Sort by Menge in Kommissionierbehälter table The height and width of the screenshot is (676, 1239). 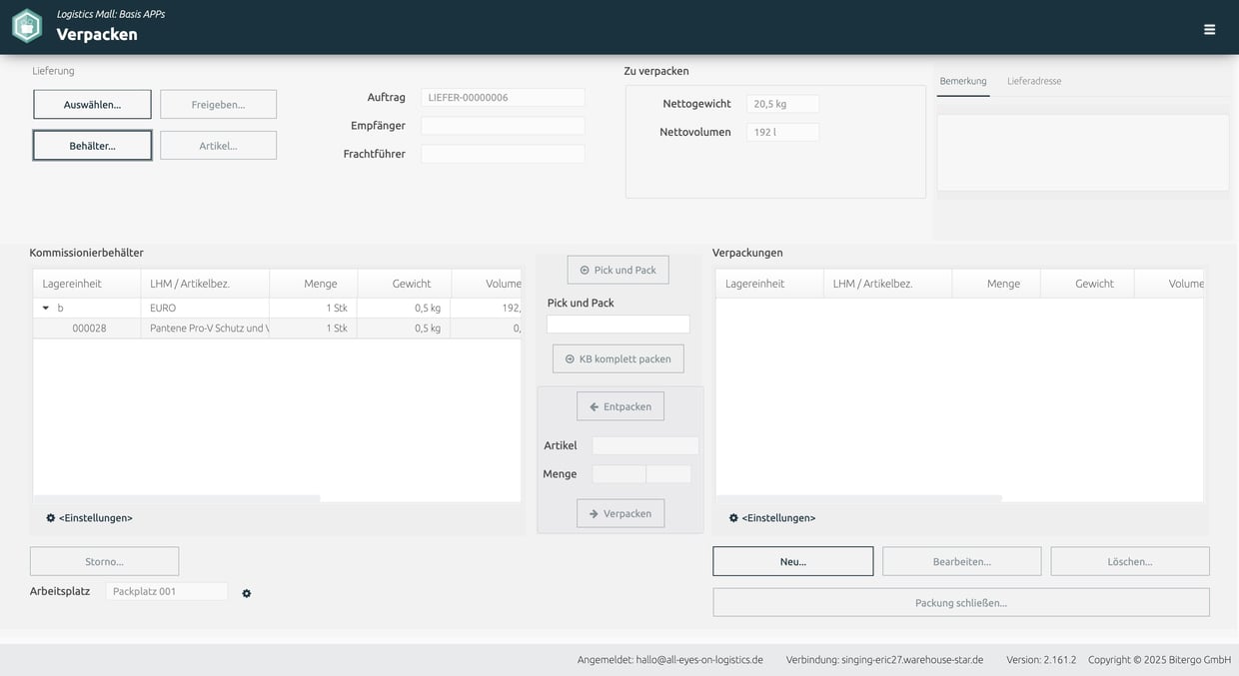point(314,284)
